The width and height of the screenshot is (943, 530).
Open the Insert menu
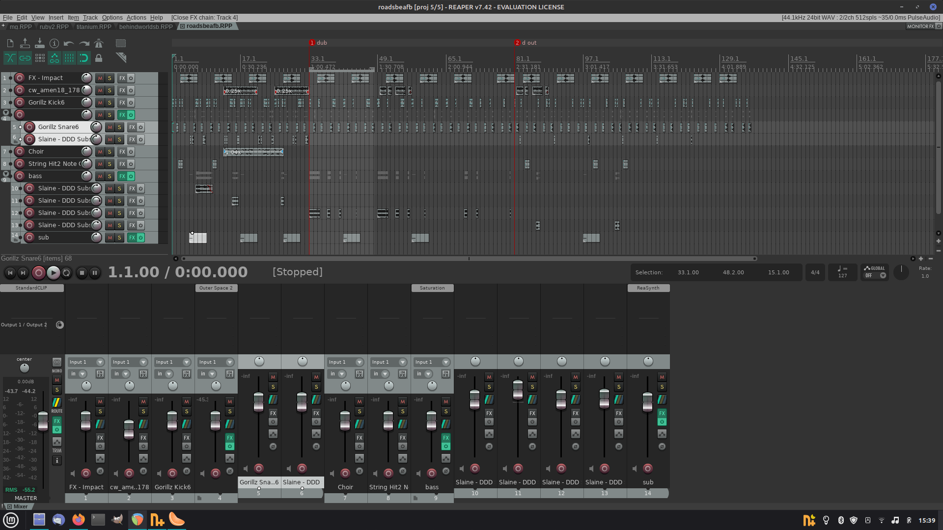click(x=55, y=18)
